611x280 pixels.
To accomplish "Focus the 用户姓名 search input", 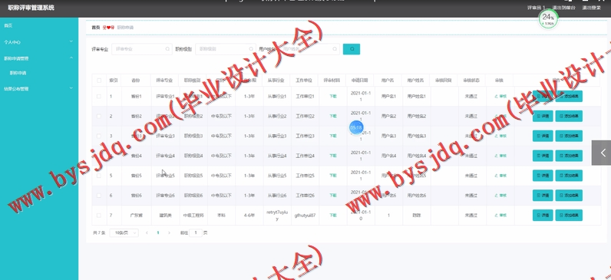I will point(309,49).
